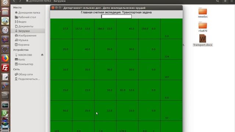The width and height of the screenshot is (235, 132).
Task: Click the Загрузки breadcrumb button
Action: click(x=59, y=1)
